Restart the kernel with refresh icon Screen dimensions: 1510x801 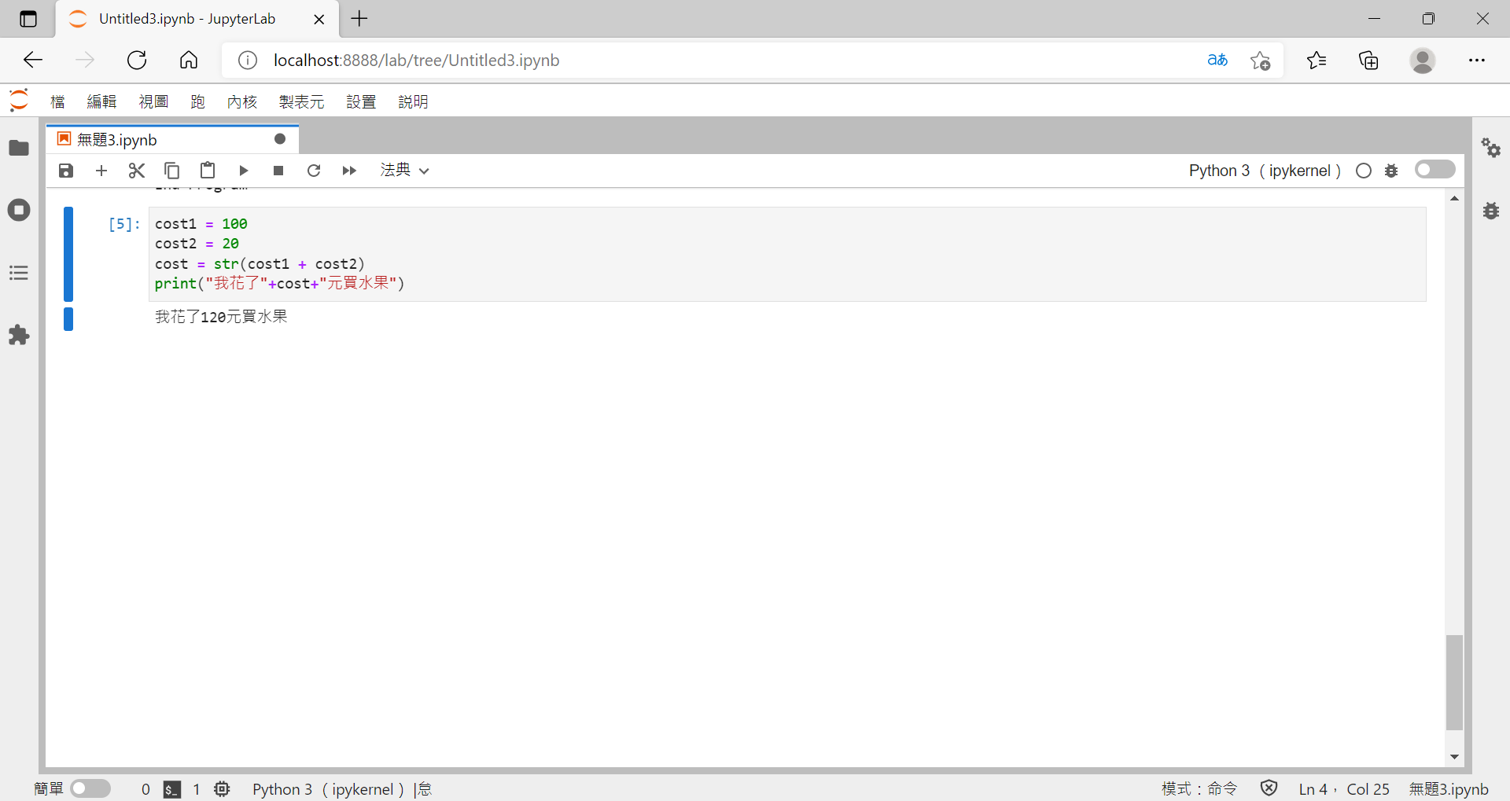[313, 171]
